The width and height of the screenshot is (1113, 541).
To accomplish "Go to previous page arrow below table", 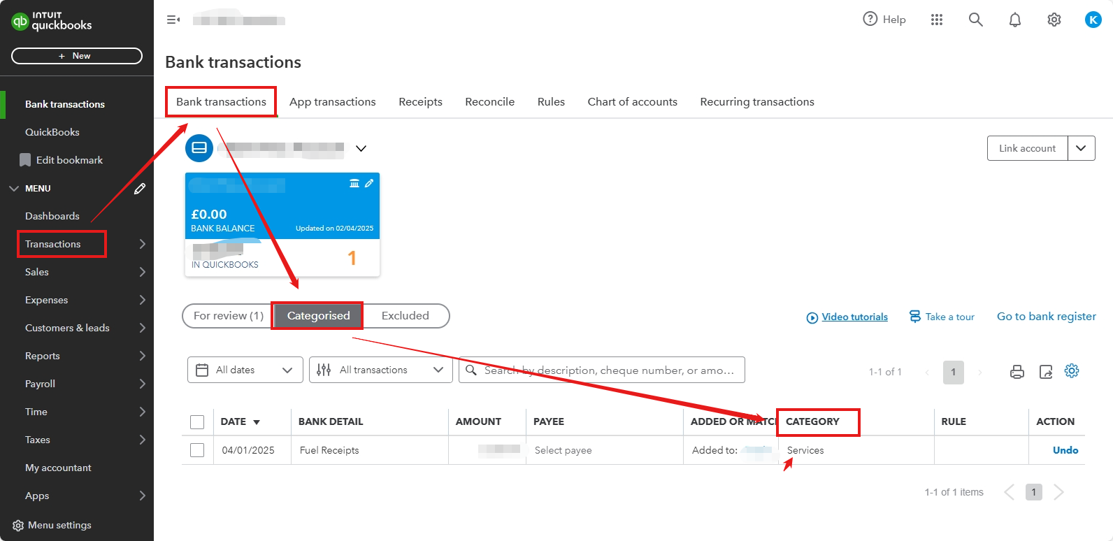I will [x=1009, y=492].
